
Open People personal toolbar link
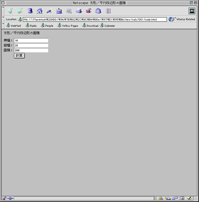pos(47,26)
